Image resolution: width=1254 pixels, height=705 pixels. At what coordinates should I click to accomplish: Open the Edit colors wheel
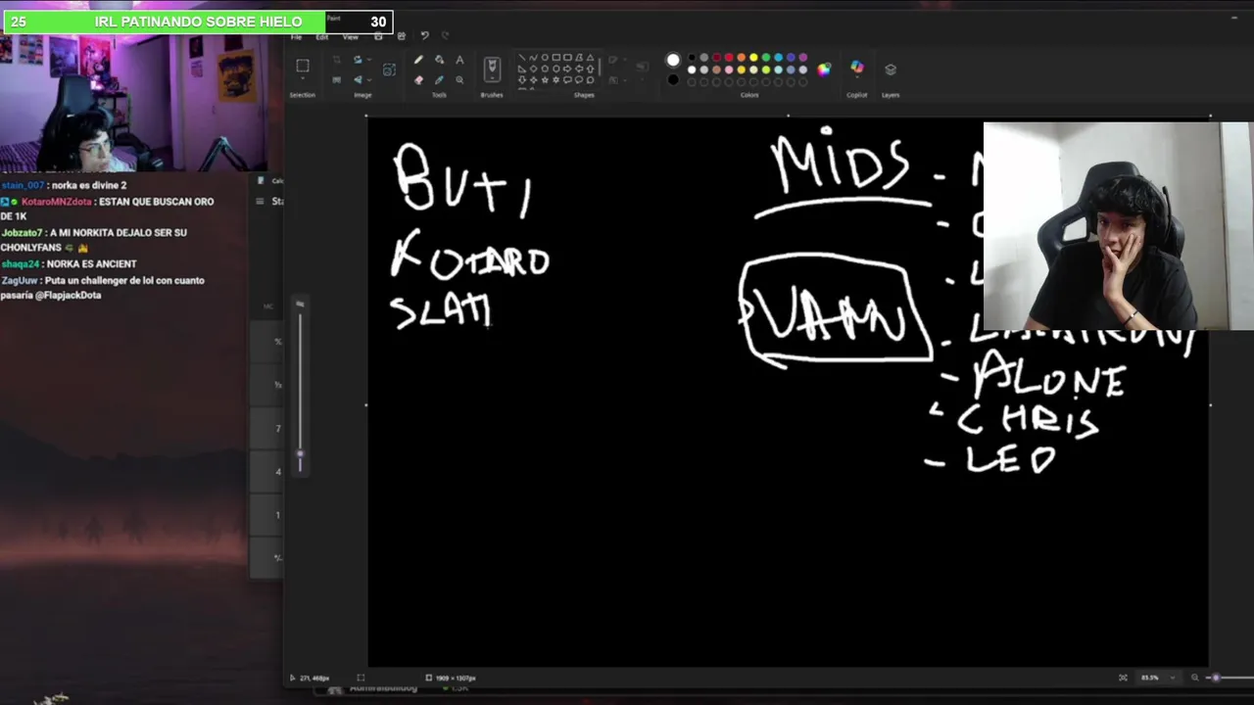(x=824, y=69)
